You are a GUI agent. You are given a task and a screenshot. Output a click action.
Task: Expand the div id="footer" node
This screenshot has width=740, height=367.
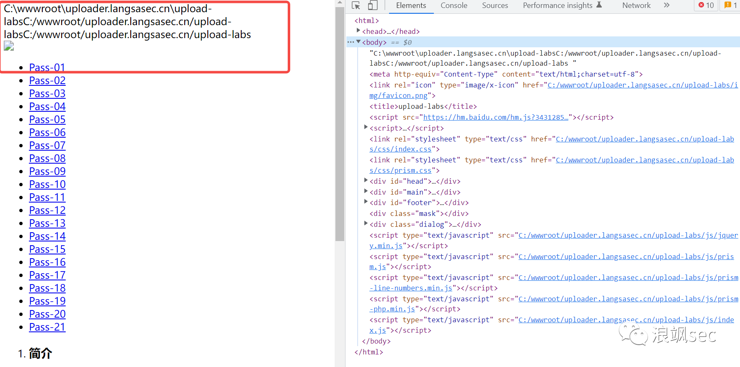click(x=366, y=202)
